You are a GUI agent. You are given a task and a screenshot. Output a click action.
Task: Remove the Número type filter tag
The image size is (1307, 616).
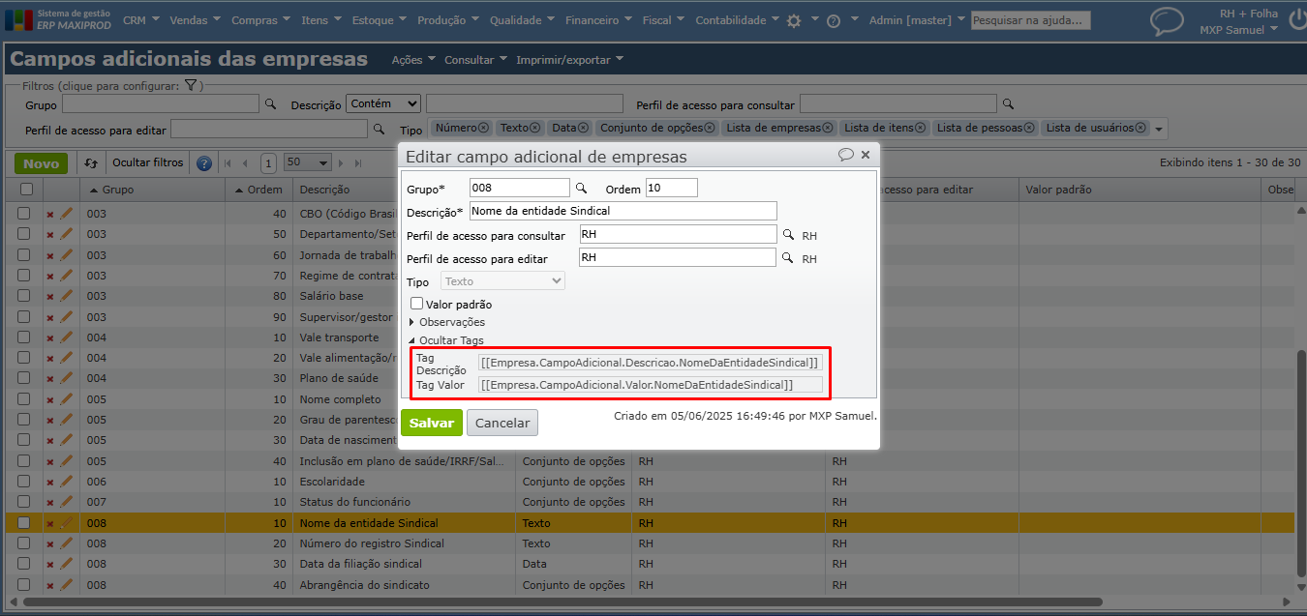[484, 128]
